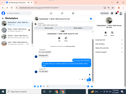Viewport: 126px width, 94px height.
Task: Choose a GIF icon in composer
Action: [x=44, y=86]
